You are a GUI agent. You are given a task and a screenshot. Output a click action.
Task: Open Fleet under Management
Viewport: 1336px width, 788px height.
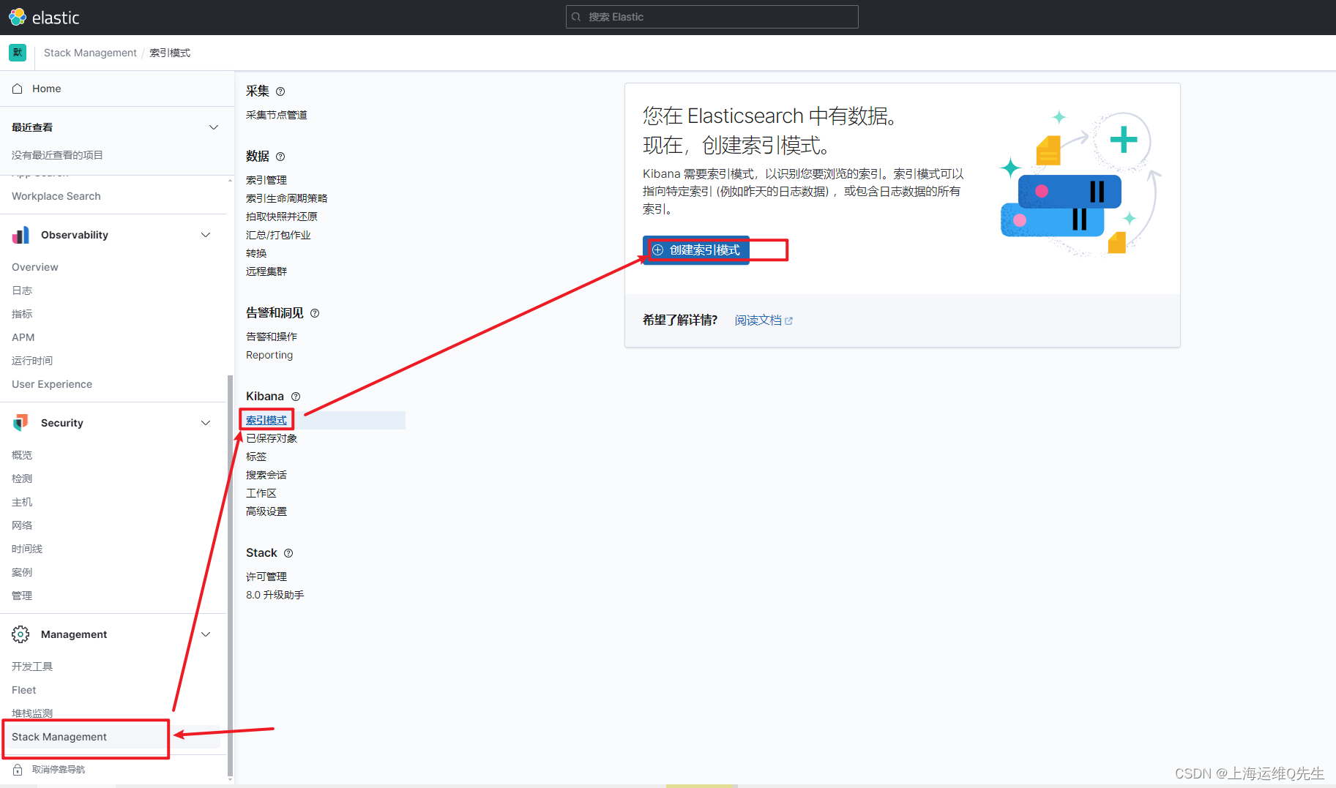[x=24, y=690]
